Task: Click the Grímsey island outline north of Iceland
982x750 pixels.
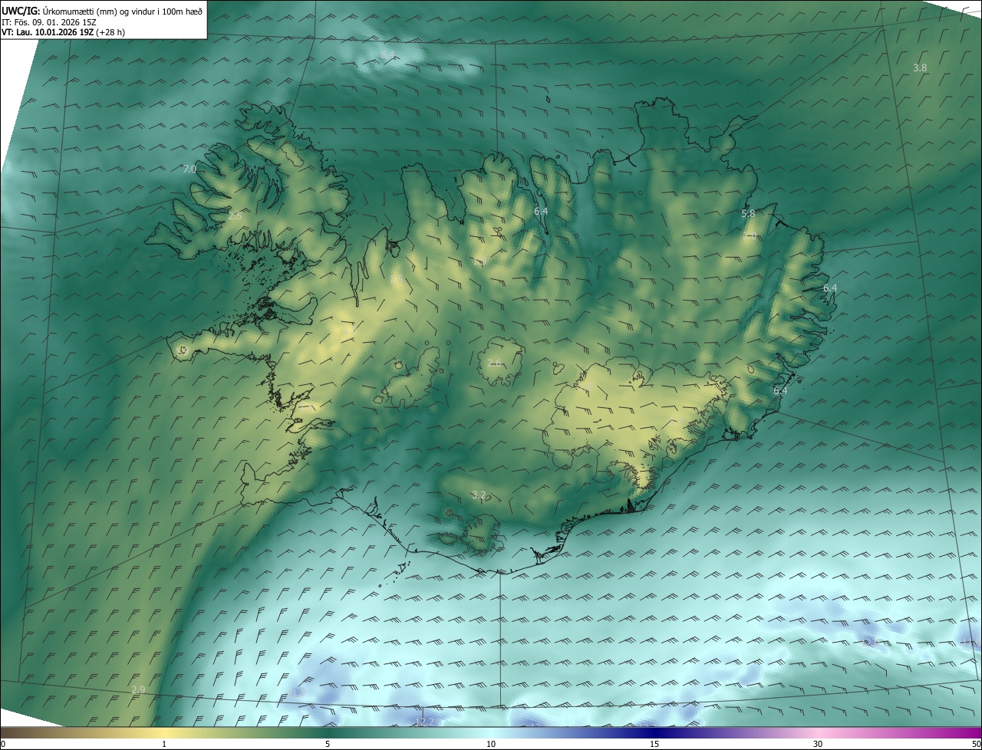Action: (549, 97)
